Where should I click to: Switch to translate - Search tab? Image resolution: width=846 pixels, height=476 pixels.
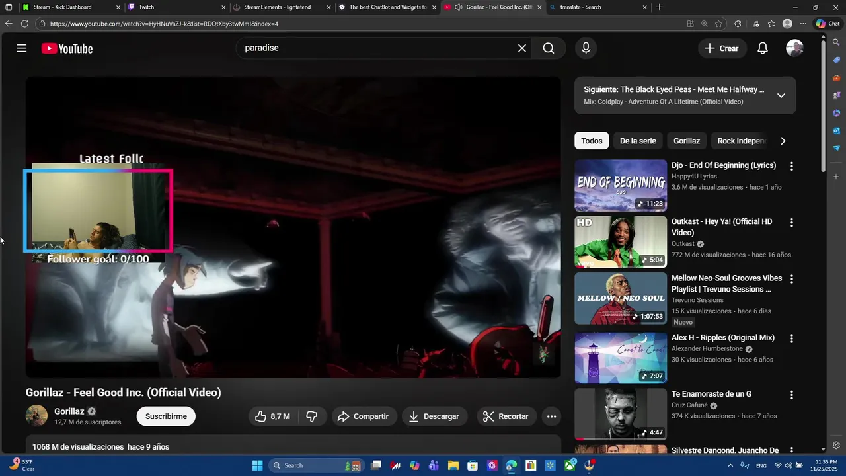pyautogui.click(x=598, y=7)
